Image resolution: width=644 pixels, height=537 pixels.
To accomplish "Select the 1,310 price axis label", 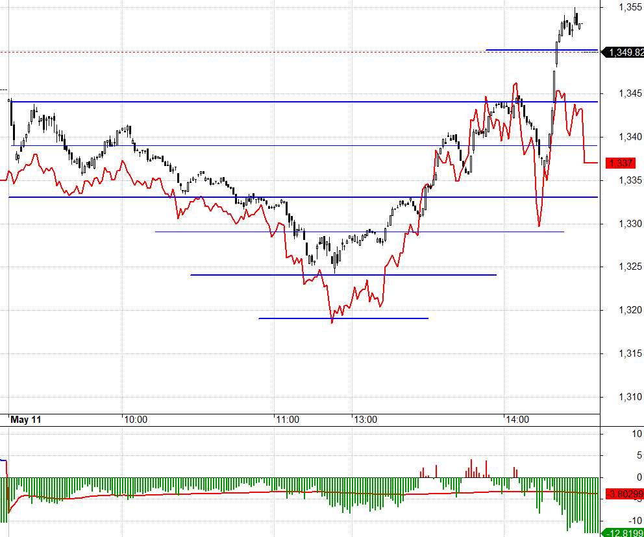I will pyautogui.click(x=630, y=397).
